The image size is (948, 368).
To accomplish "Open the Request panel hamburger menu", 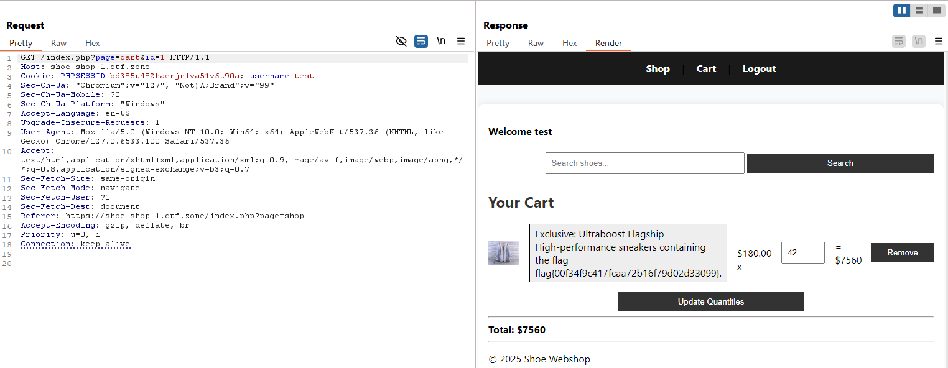I will tap(461, 41).
